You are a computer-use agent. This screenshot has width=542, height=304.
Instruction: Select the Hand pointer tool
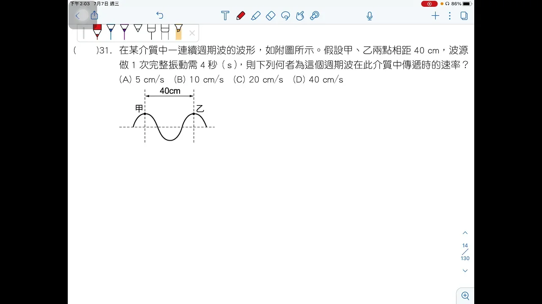(x=300, y=16)
